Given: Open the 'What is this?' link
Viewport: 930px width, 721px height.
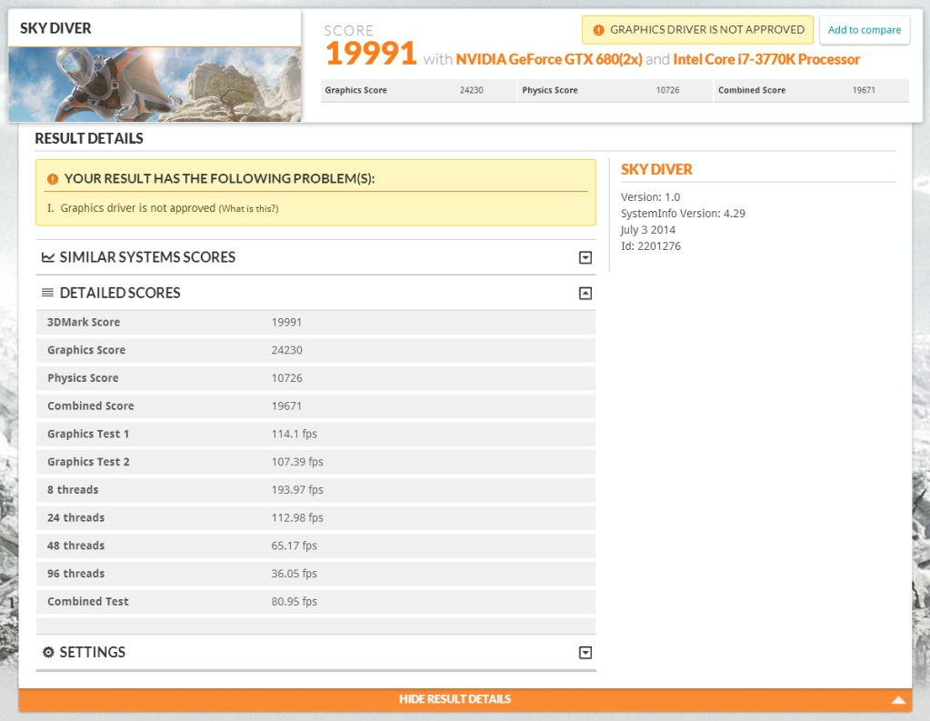Looking at the screenshot, I should (x=248, y=209).
